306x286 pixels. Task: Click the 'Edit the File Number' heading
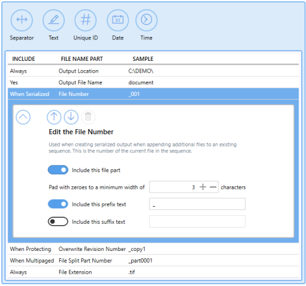point(81,132)
